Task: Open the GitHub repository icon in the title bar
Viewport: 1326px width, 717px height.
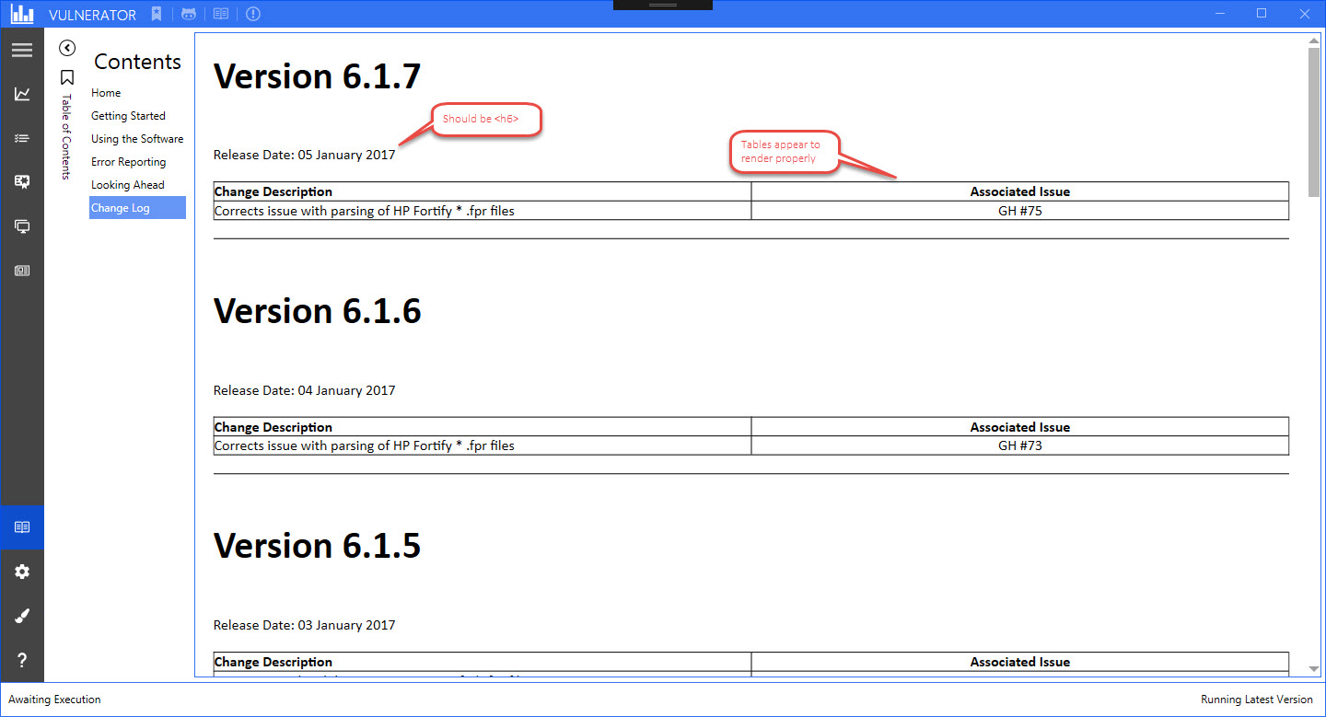Action: point(189,14)
